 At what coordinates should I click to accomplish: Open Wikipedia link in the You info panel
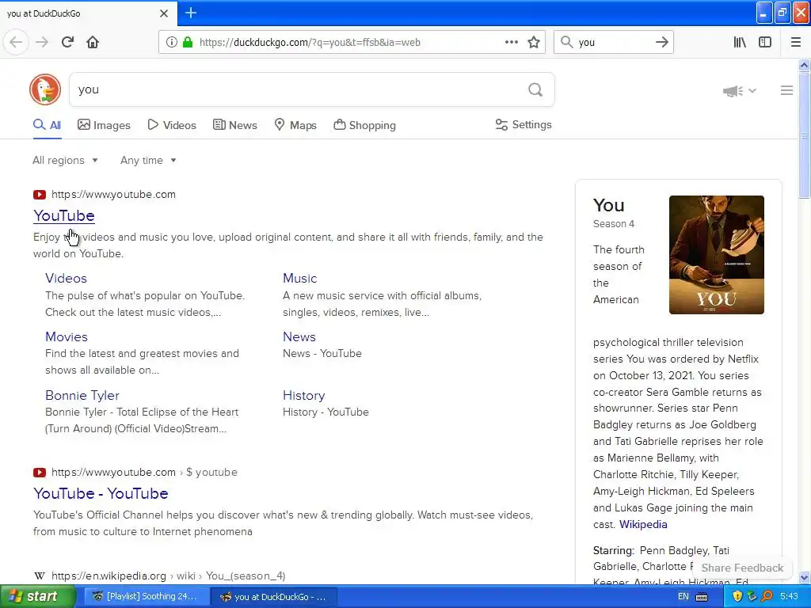pos(643,524)
